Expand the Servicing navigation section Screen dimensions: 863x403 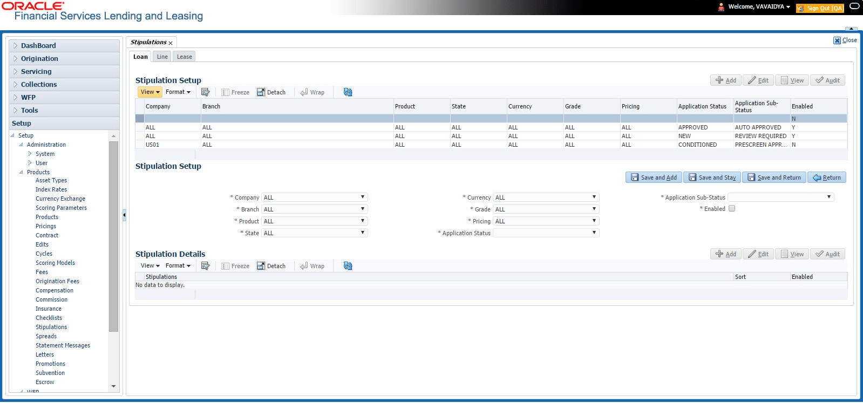(16, 72)
